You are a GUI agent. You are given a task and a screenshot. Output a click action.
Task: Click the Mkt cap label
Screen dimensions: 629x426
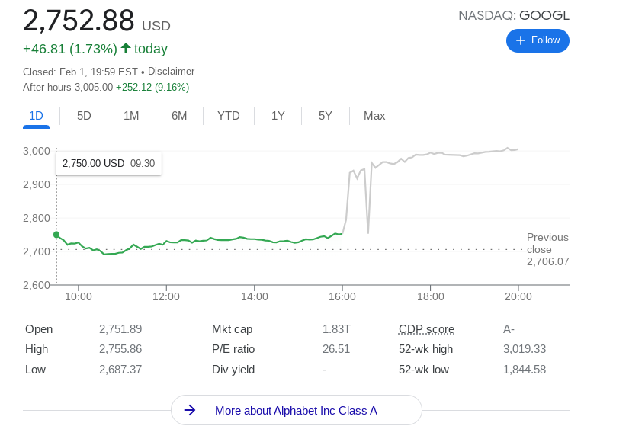tap(232, 329)
